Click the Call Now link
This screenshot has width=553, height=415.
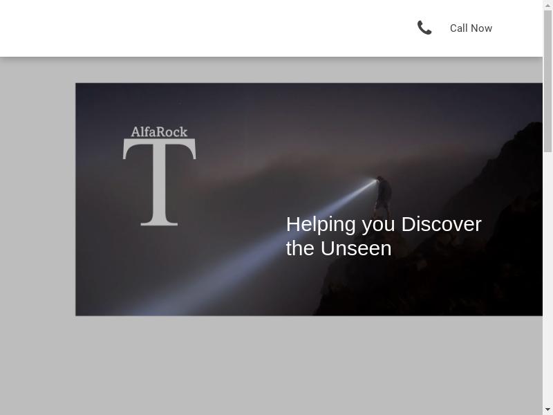[x=471, y=28]
